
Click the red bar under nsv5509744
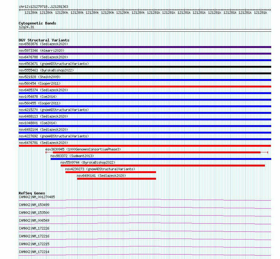coord(163,166)
